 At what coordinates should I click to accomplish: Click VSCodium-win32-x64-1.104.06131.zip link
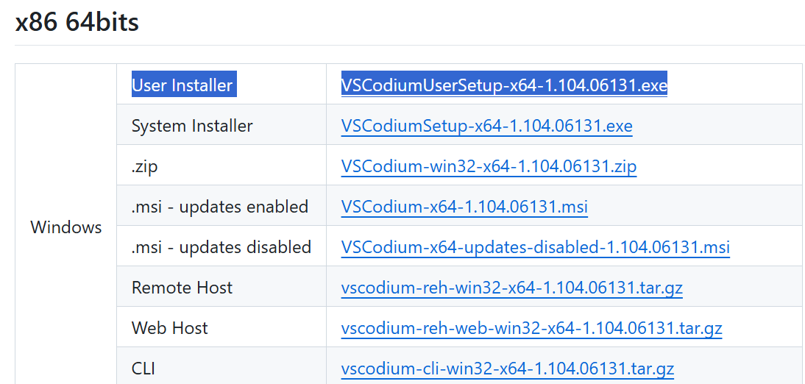pos(489,166)
